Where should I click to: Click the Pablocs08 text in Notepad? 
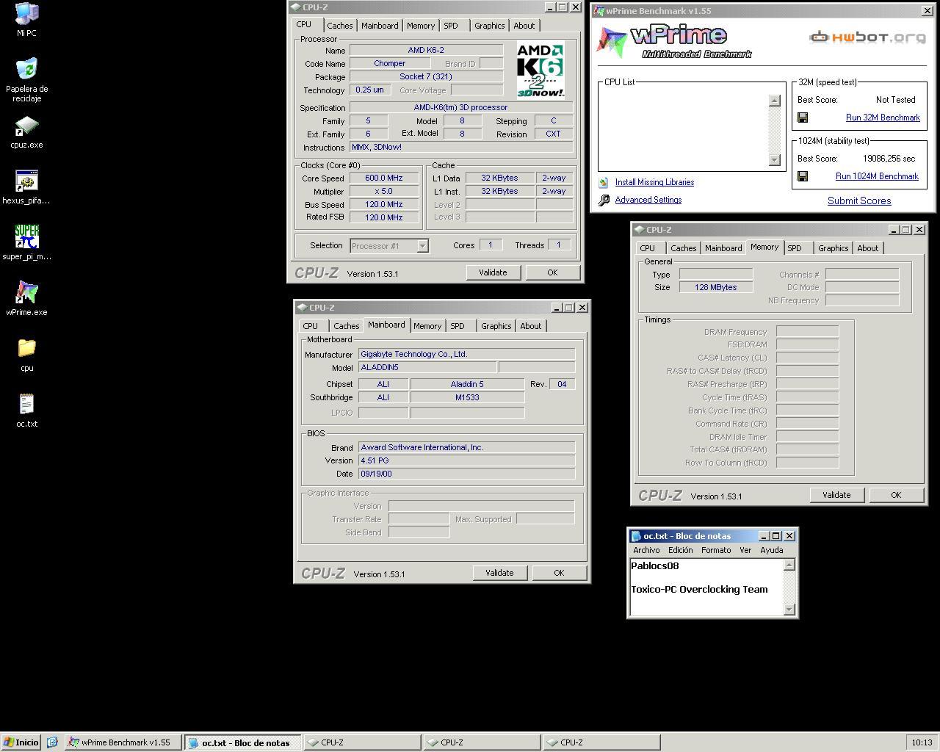pyautogui.click(x=654, y=565)
